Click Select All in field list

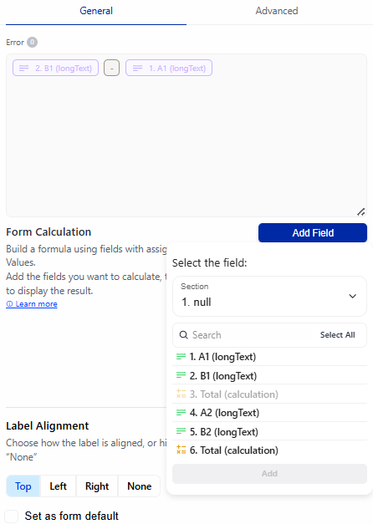pyautogui.click(x=338, y=335)
